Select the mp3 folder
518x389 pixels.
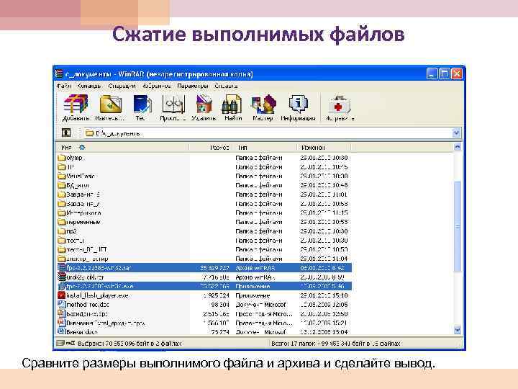(68, 231)
